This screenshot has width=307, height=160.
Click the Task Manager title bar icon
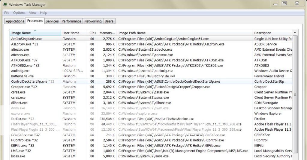pyautogui.click(x=5, y=4)
